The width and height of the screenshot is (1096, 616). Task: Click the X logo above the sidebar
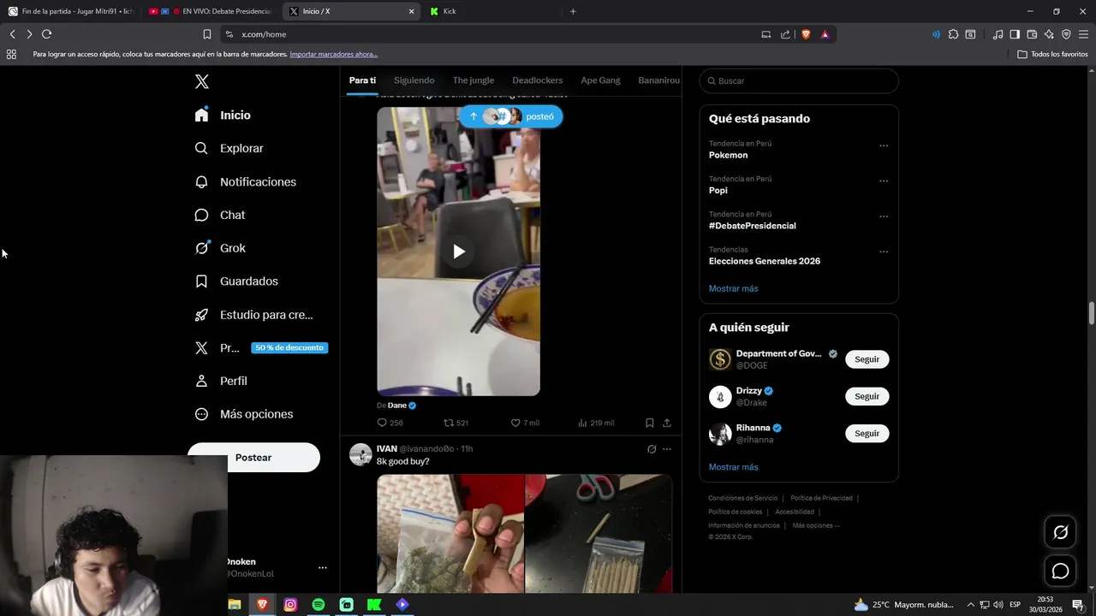pos(202,81)
